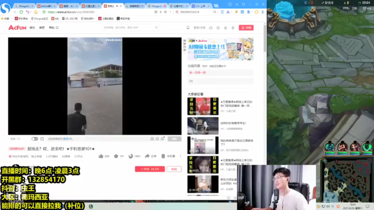Switch to the second AcFun browser tab

pyautogui.click(x=46, y=6)
